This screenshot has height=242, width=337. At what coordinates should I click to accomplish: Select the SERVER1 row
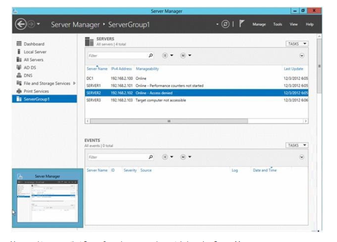197,86
